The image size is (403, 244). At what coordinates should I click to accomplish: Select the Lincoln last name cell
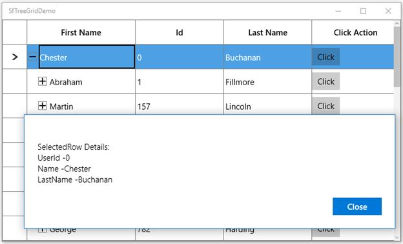[267, 105]
